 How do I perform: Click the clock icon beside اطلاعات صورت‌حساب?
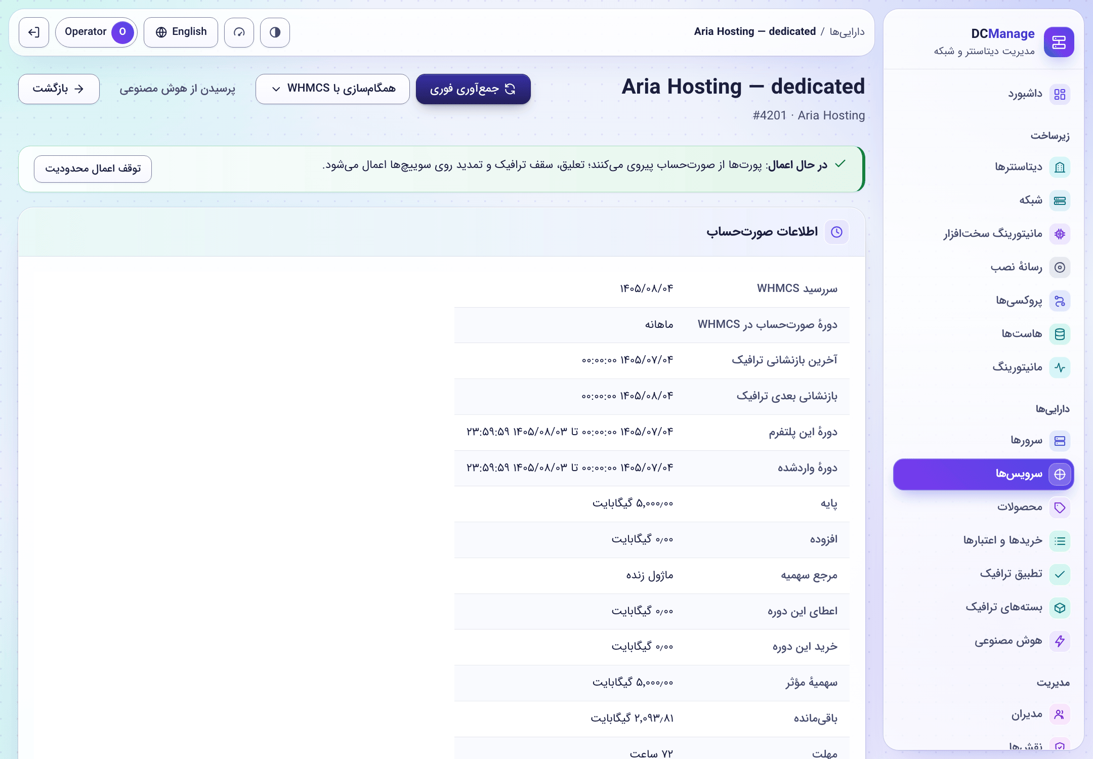837,232
